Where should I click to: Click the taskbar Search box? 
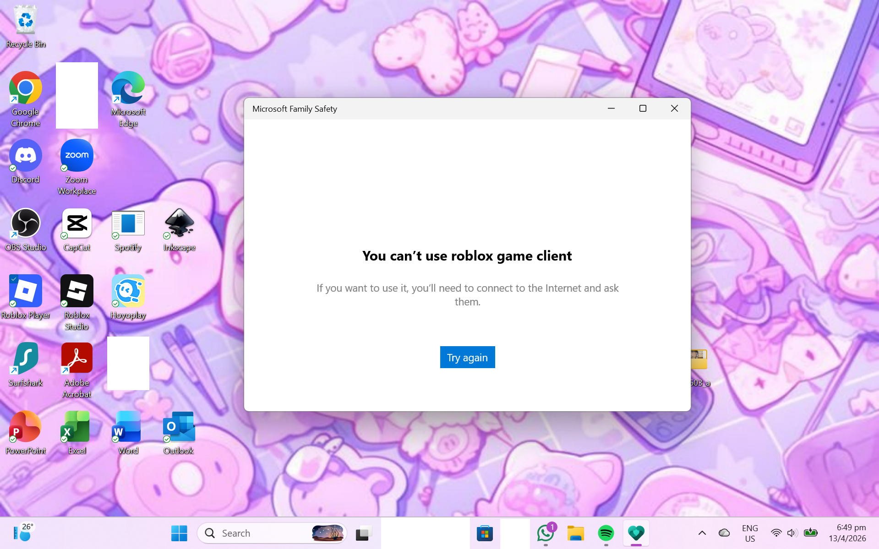272,533
